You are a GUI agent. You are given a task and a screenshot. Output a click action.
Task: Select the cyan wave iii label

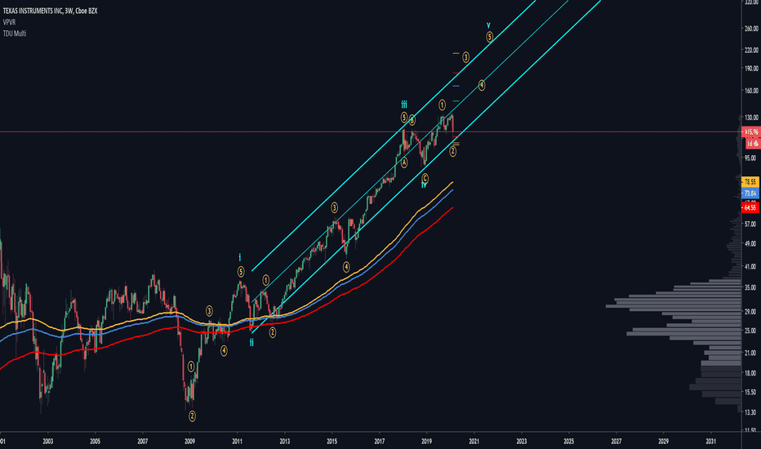[404, 104]
